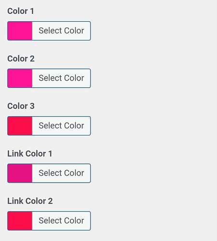Click the red swatch under Link Color 2

(20, 221)
